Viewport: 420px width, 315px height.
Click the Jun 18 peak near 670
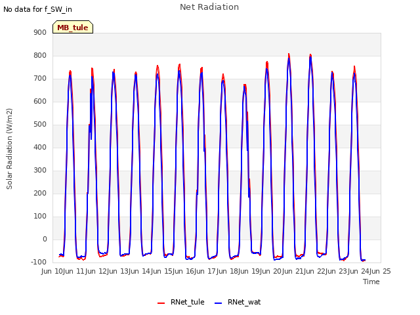coord(245,86)
